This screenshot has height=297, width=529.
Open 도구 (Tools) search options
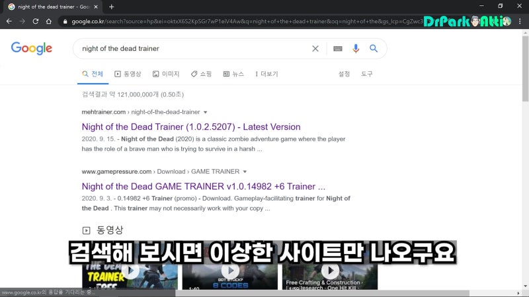367,74
